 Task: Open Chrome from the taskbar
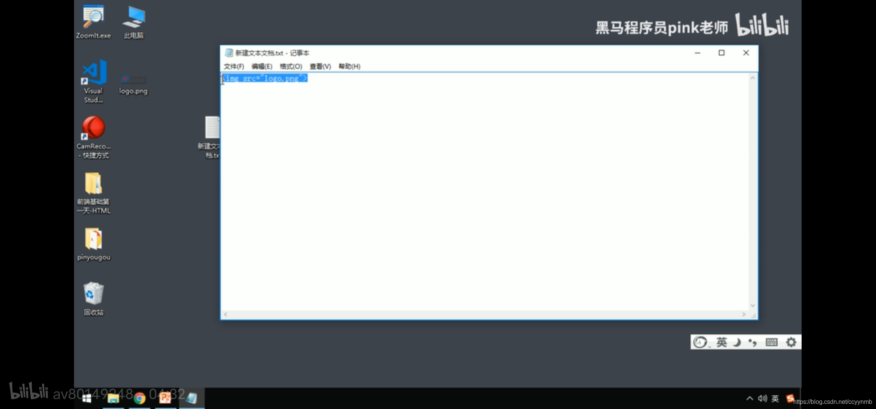(x=139, y=398)
